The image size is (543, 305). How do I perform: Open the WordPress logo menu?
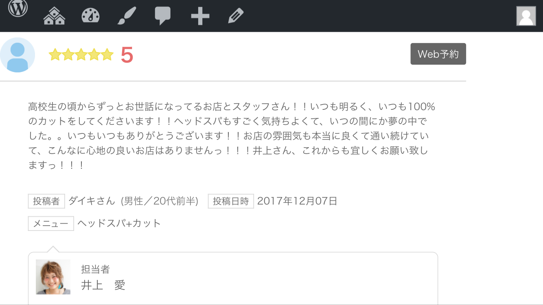coord(18,8)
